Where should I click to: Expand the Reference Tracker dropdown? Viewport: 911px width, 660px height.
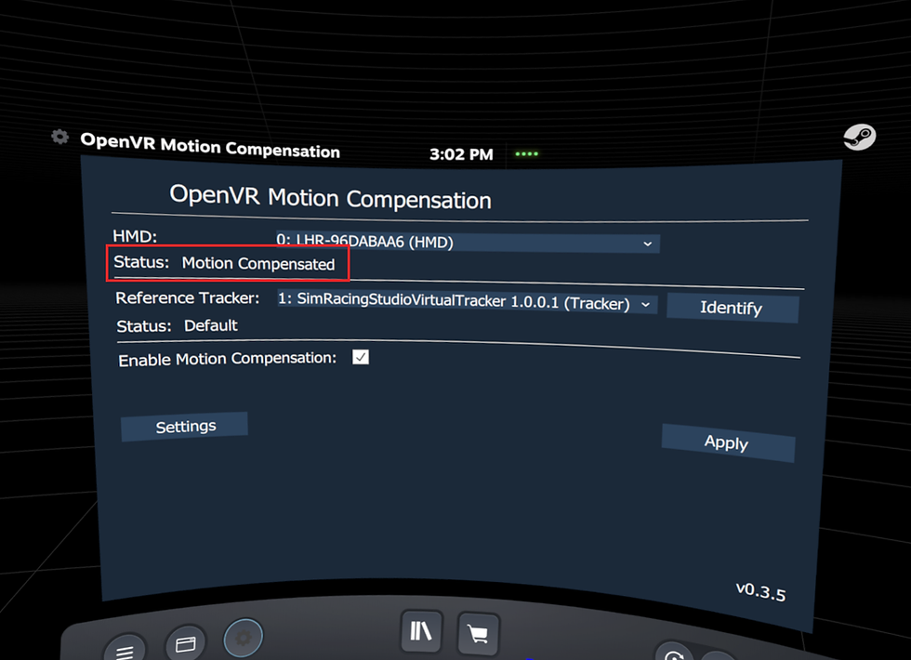467,302
